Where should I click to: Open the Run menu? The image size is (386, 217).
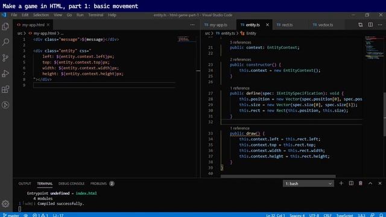point(80,15)
